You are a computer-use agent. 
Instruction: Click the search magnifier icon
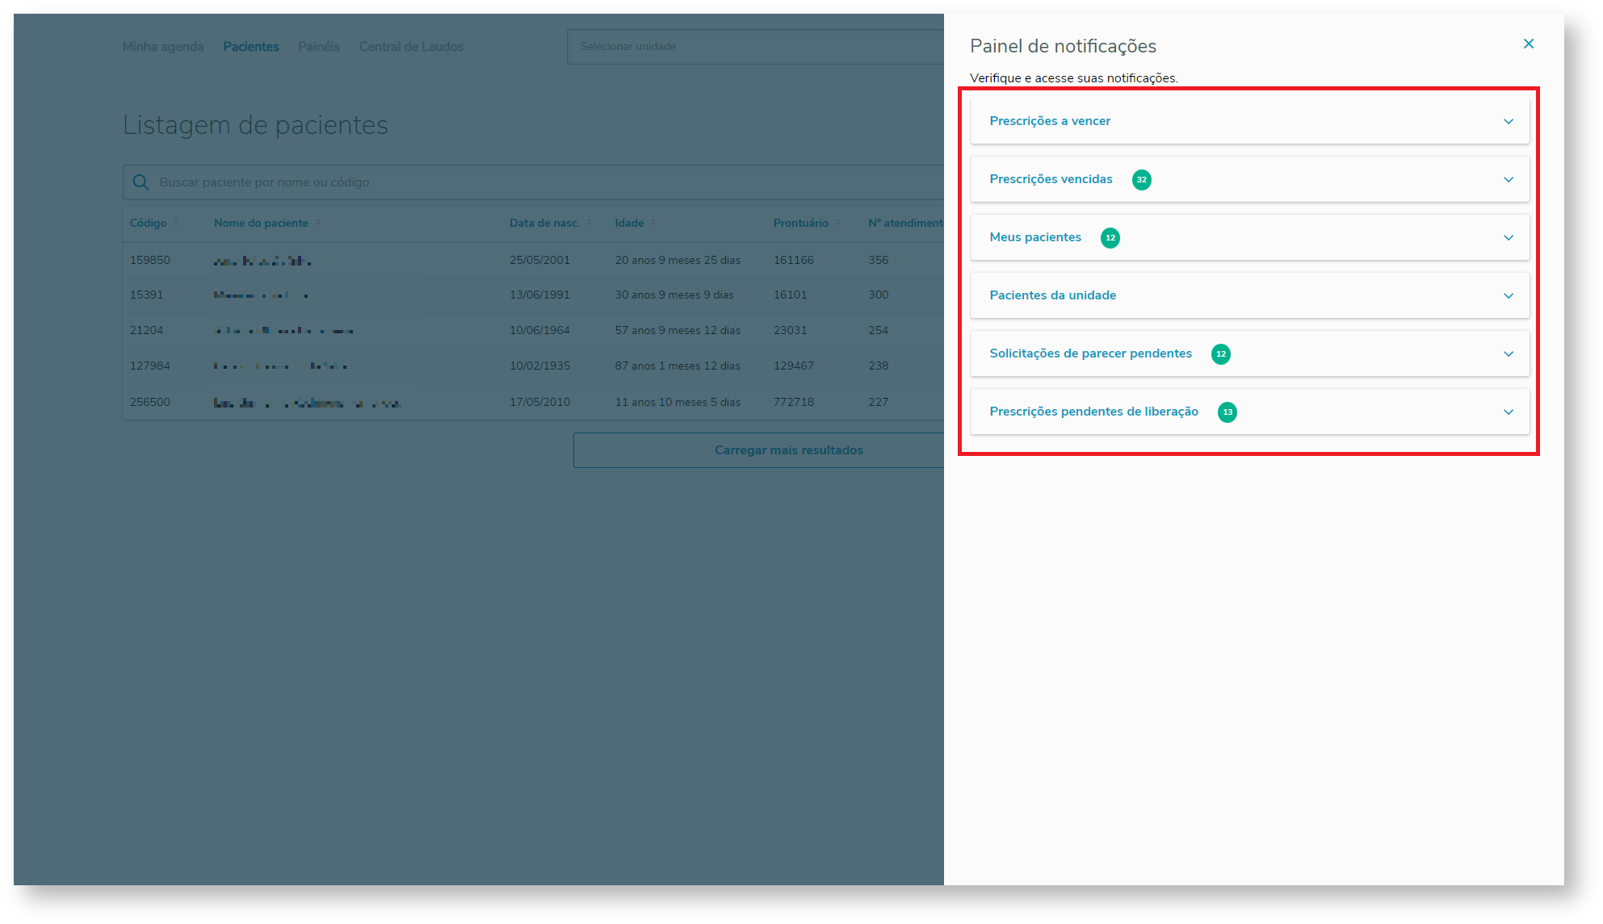tap(141, 182)
